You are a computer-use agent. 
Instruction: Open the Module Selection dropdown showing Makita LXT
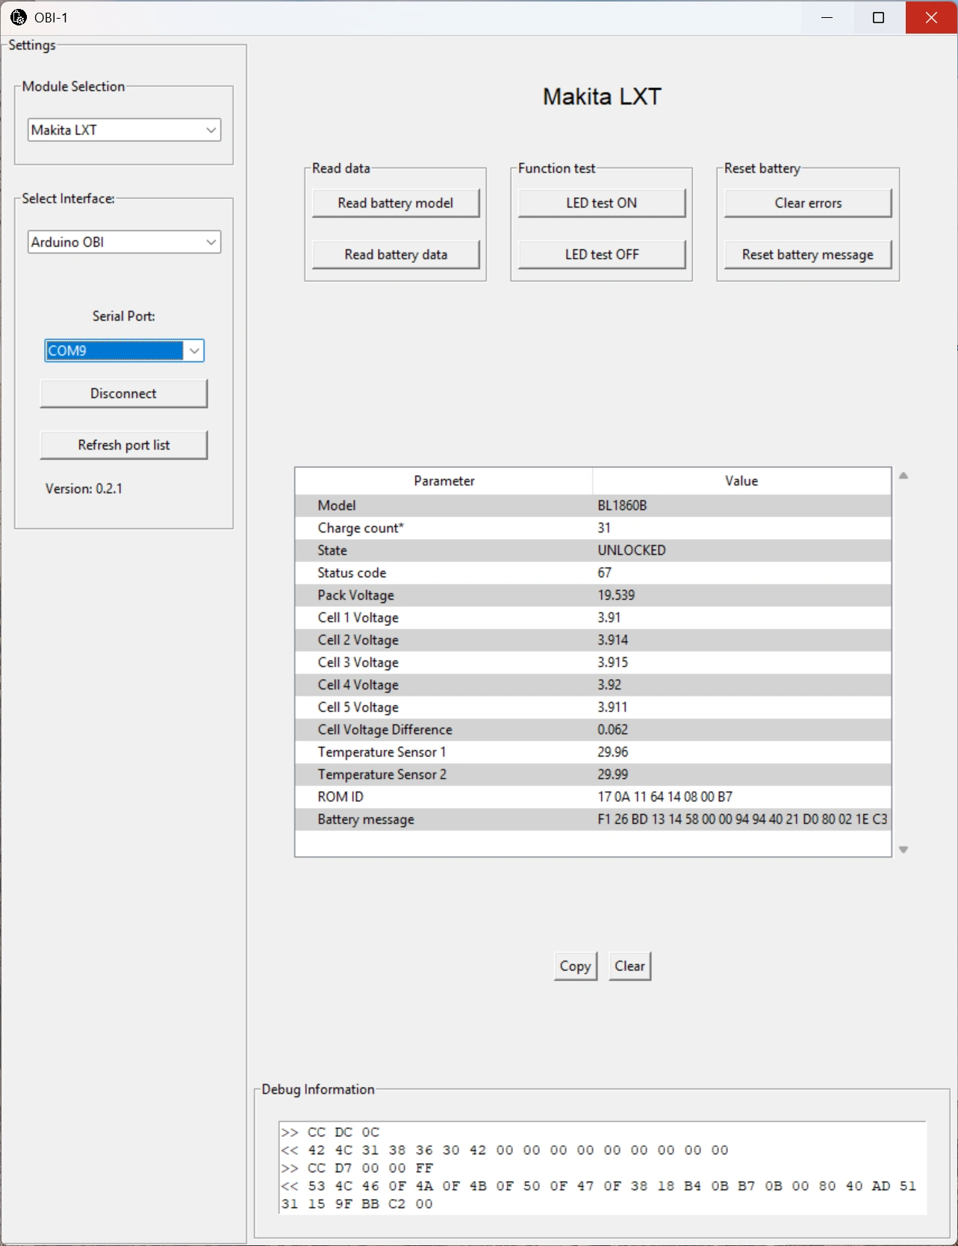(x=125, y=130)
